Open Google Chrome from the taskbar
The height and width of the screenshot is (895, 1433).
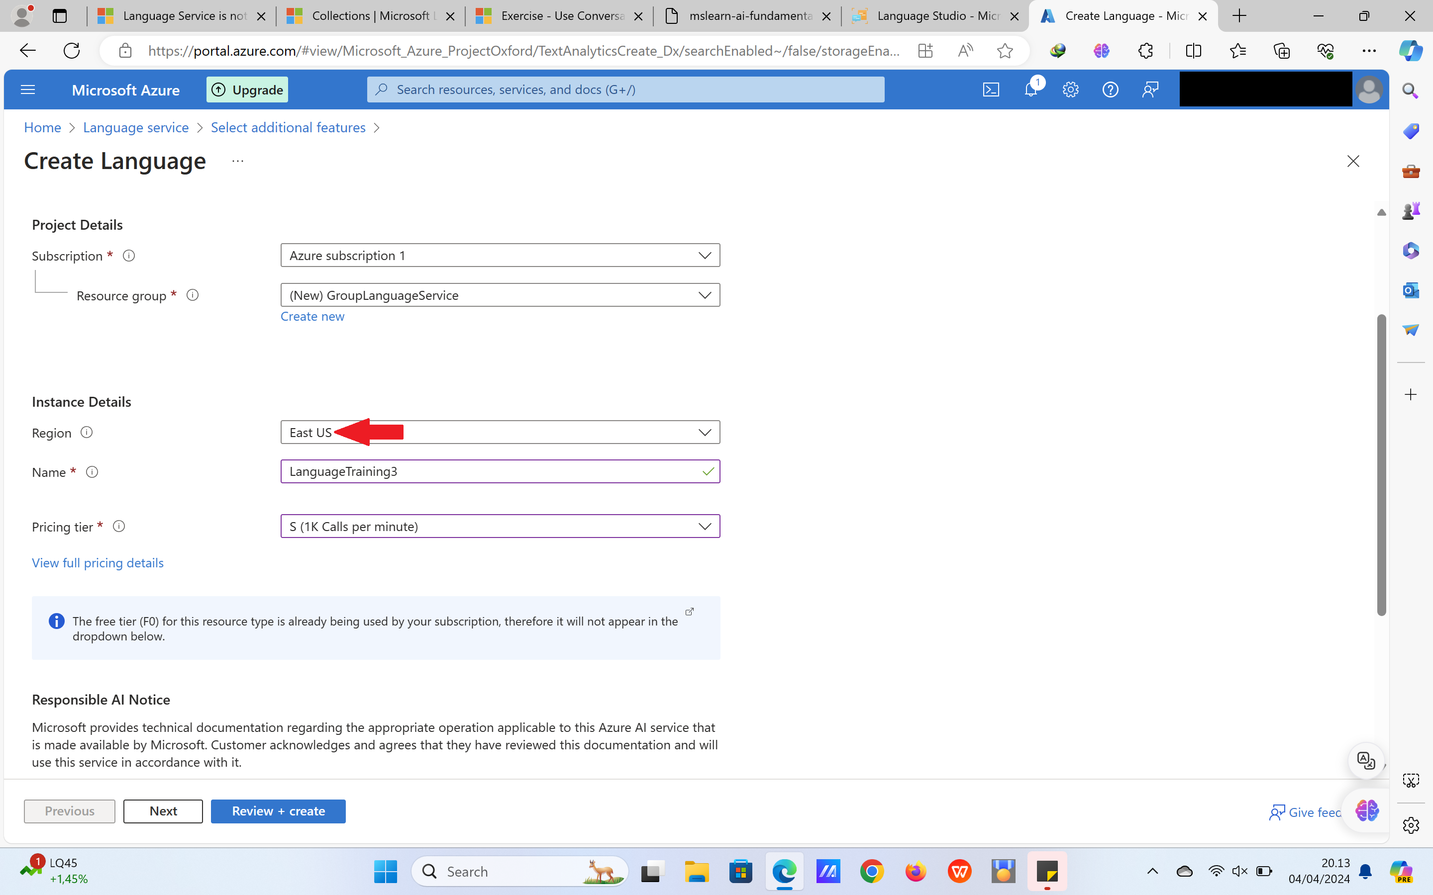point(872,871)
